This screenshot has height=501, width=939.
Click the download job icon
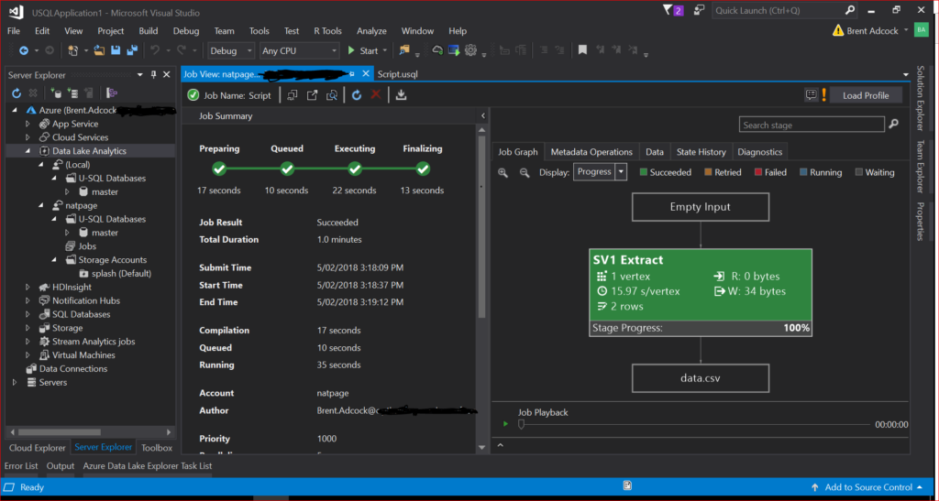click(x=402, y=95)
